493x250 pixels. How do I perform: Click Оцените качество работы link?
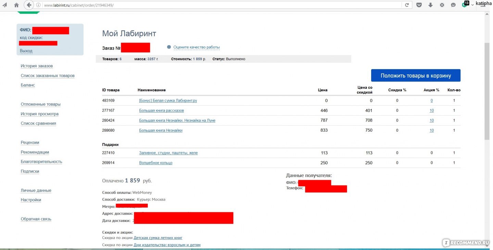tap(197, 47)
